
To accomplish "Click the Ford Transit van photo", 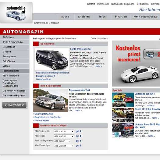I will (x=52, y=59).
